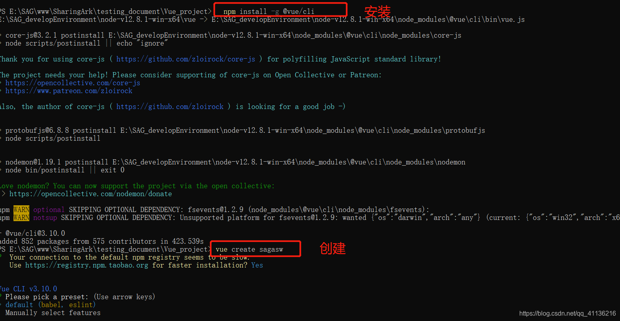Click the 'notsup' label in the npm warning

click(45, 218)
